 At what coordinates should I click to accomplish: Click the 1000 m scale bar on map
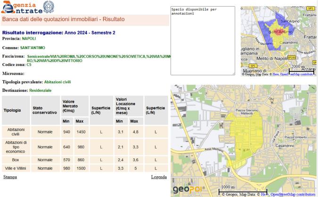click(235, 191)
